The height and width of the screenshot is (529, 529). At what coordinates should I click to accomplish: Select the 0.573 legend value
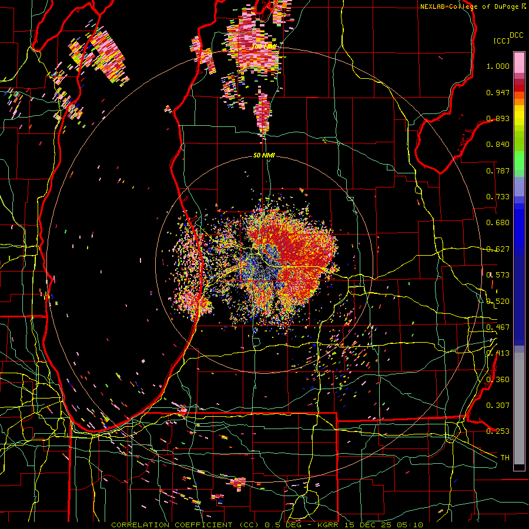498,275
